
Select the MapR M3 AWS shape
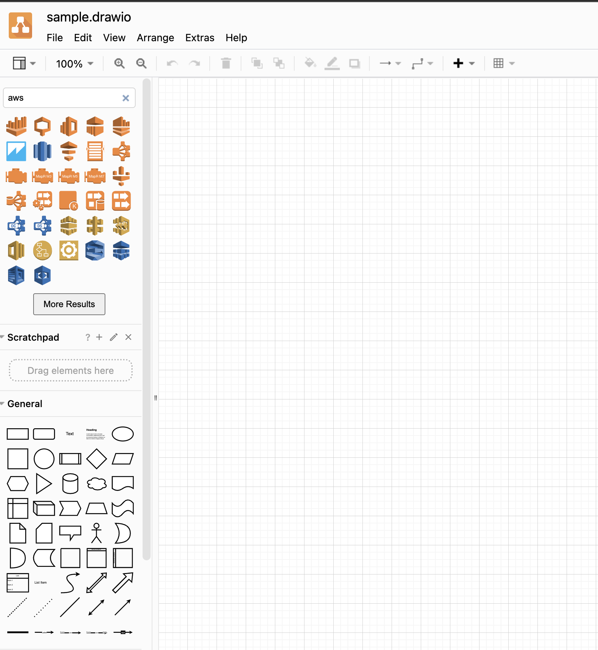pos(43,176)
